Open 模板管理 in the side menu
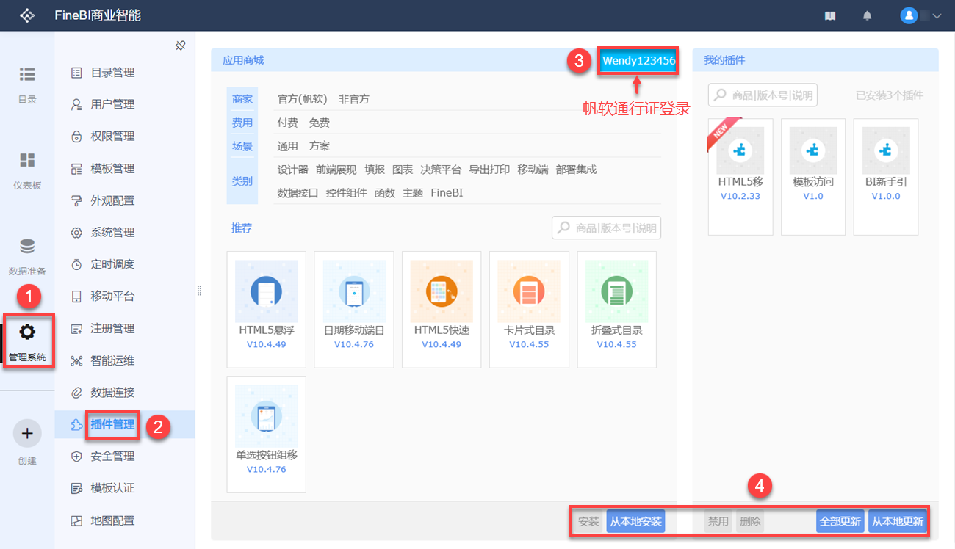Viewport: 955px width, 549px height. [112, 169]
